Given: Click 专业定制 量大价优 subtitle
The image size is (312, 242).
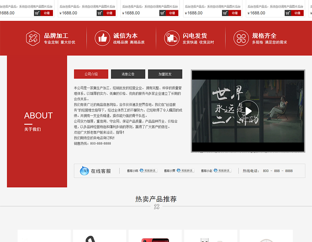Looking at the screenshot, I should point(60,42).
